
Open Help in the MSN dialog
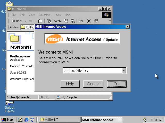coord(70,84)
